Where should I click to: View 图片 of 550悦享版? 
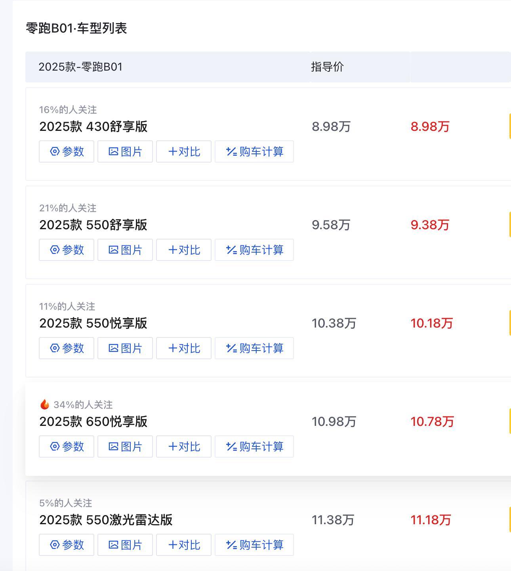coord(125,348)
